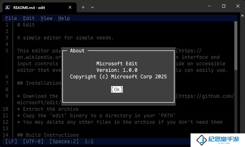
Task: Click the '* Extract the archive' line
Action: coord(48,109)
